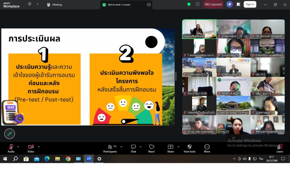Click the Sign in button
The width and height of the screenshot is (290, 169).
tap(249, 4)
